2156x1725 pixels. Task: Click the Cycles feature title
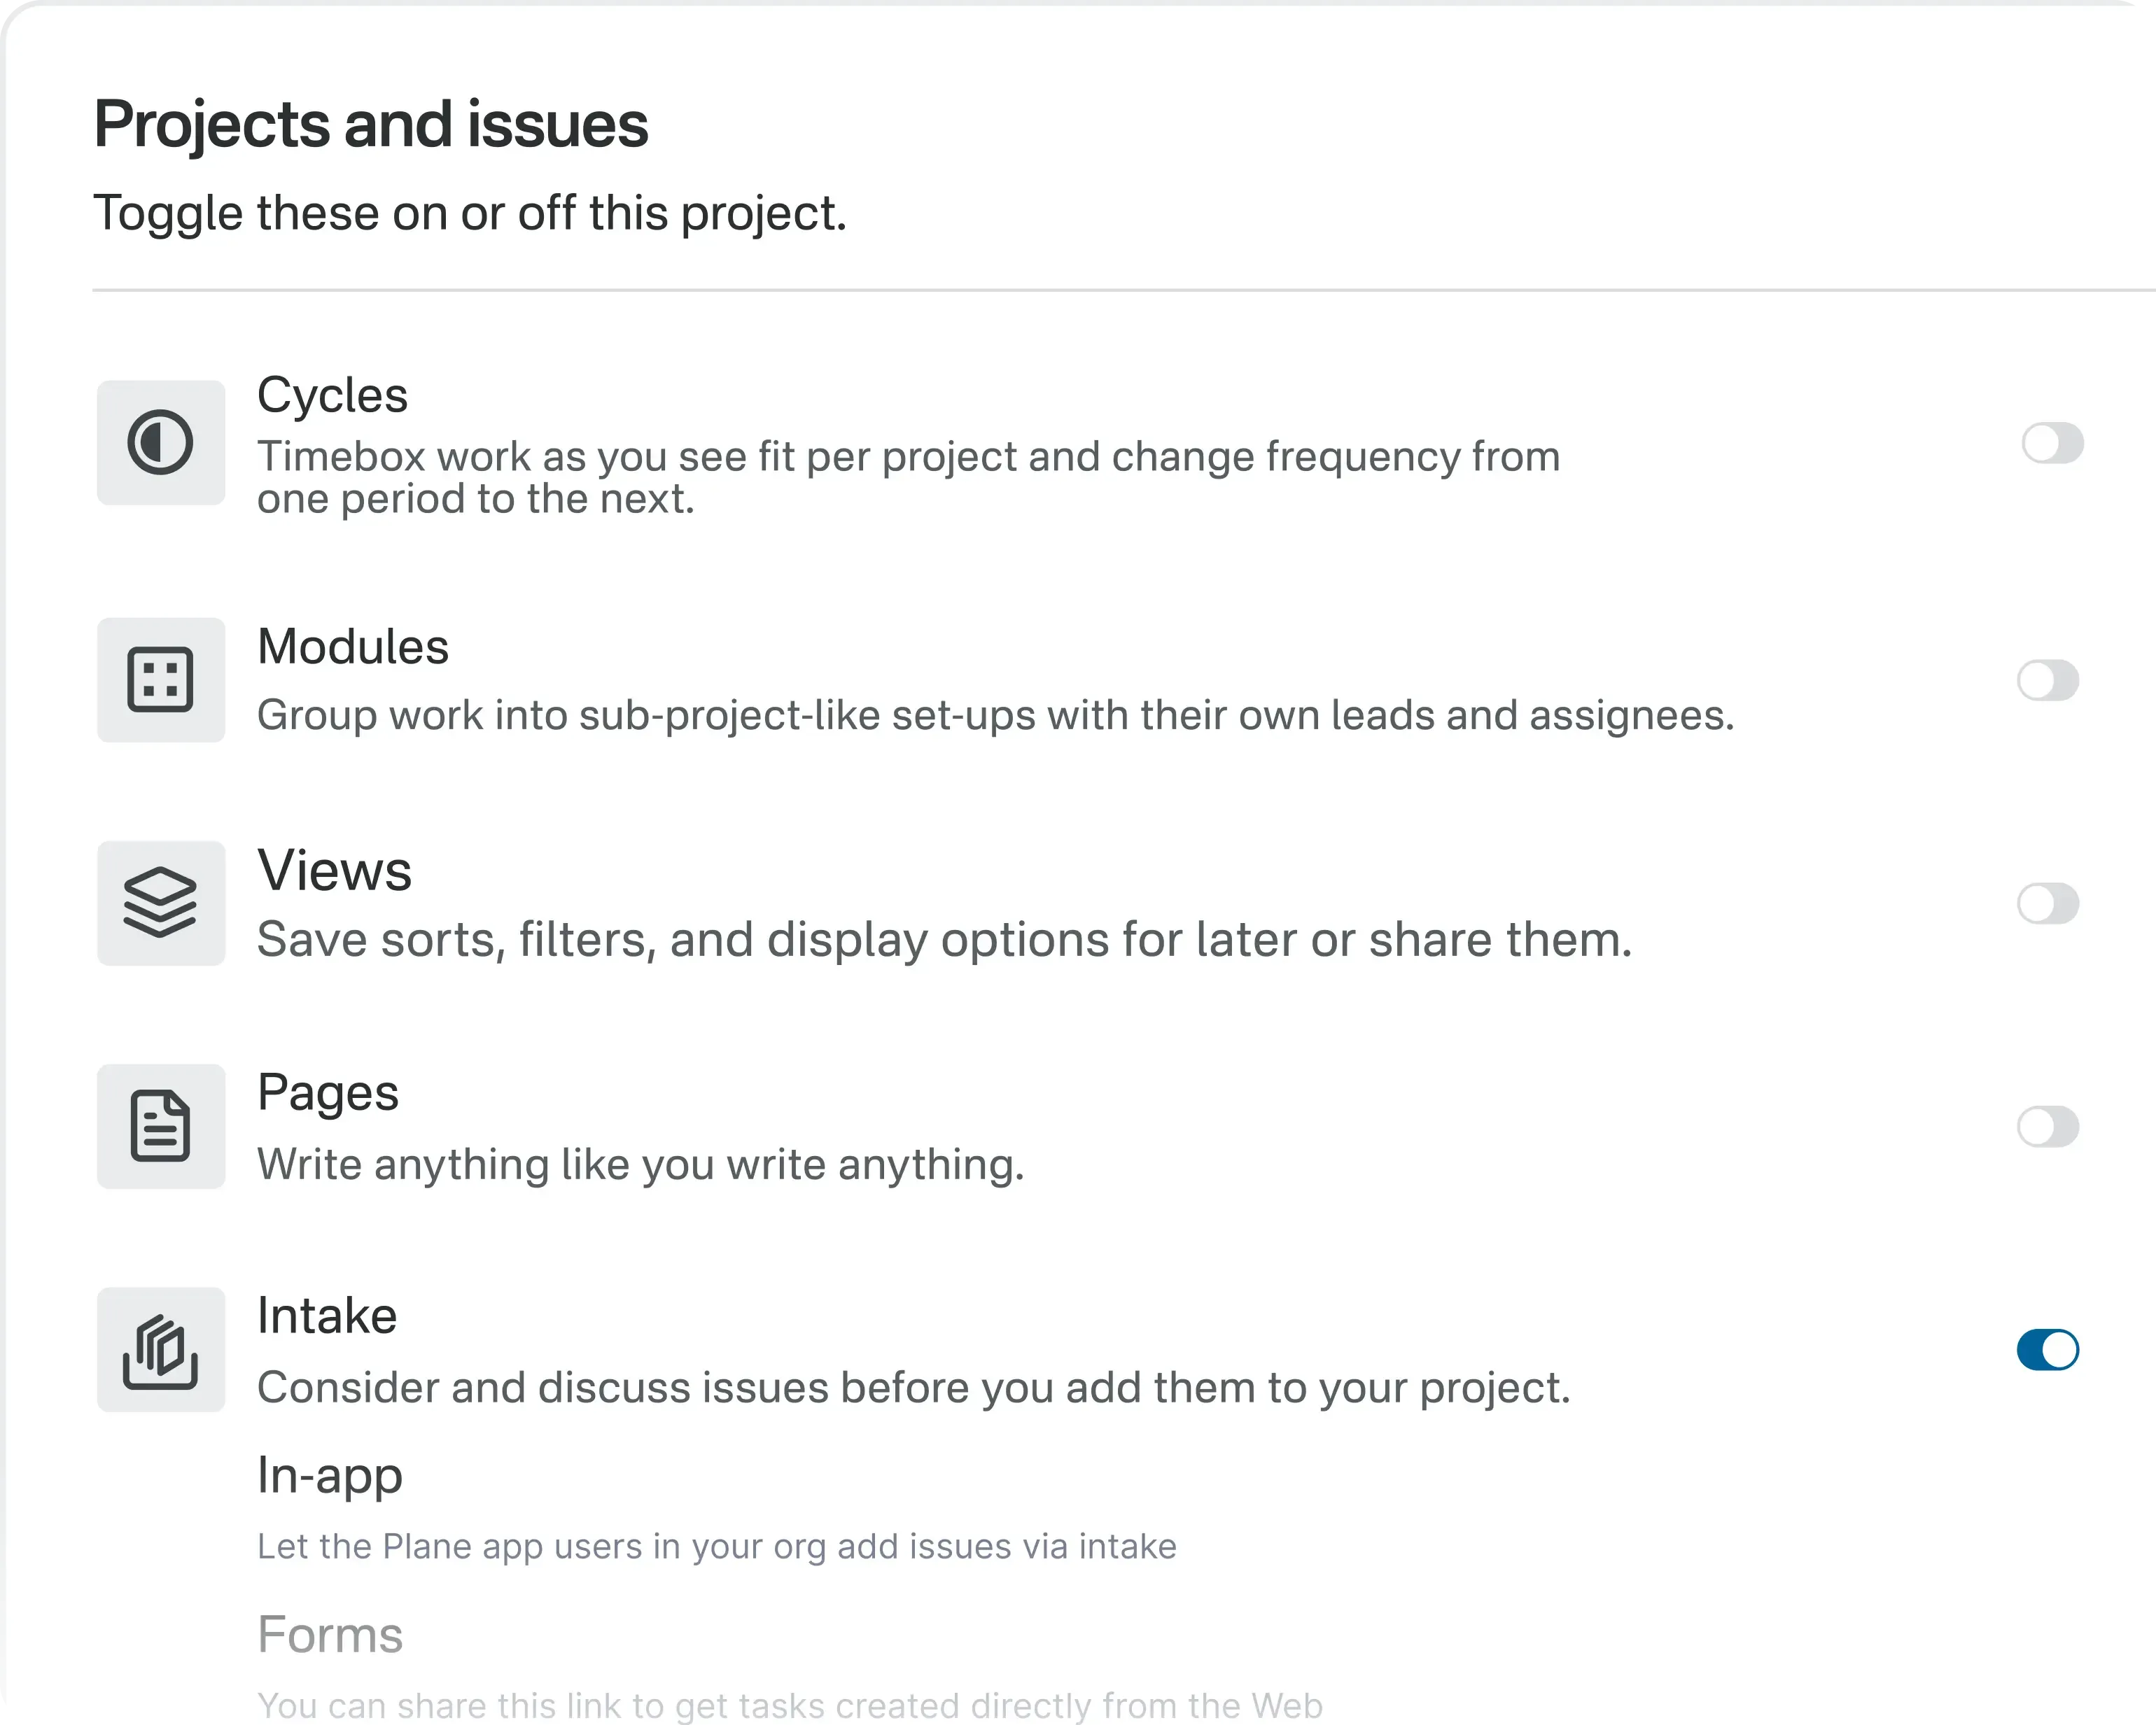click(x=332, y=395)
